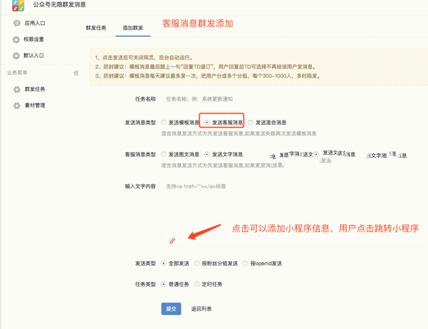Image resolution: width=428 pixels, height=329 pixels.
Task: Click the red link icon to add mini-program
Action: [x=172, y=241]
